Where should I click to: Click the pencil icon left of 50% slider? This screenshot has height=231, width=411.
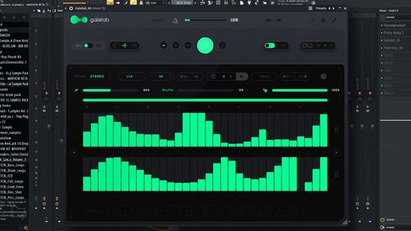[x=76, y=90]
